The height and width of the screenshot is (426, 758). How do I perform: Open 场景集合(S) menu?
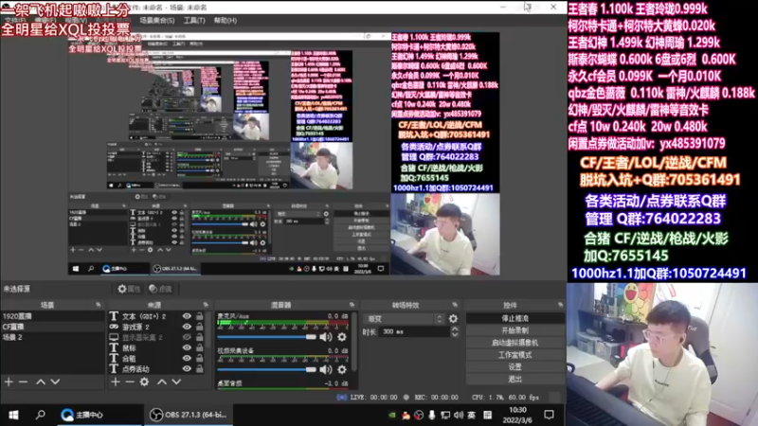point(157,21)
